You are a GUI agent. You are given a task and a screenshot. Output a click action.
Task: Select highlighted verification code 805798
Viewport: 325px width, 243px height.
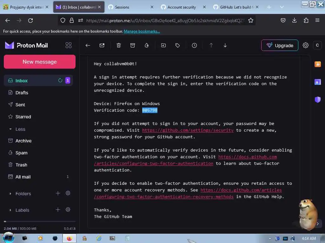point(150,110)
